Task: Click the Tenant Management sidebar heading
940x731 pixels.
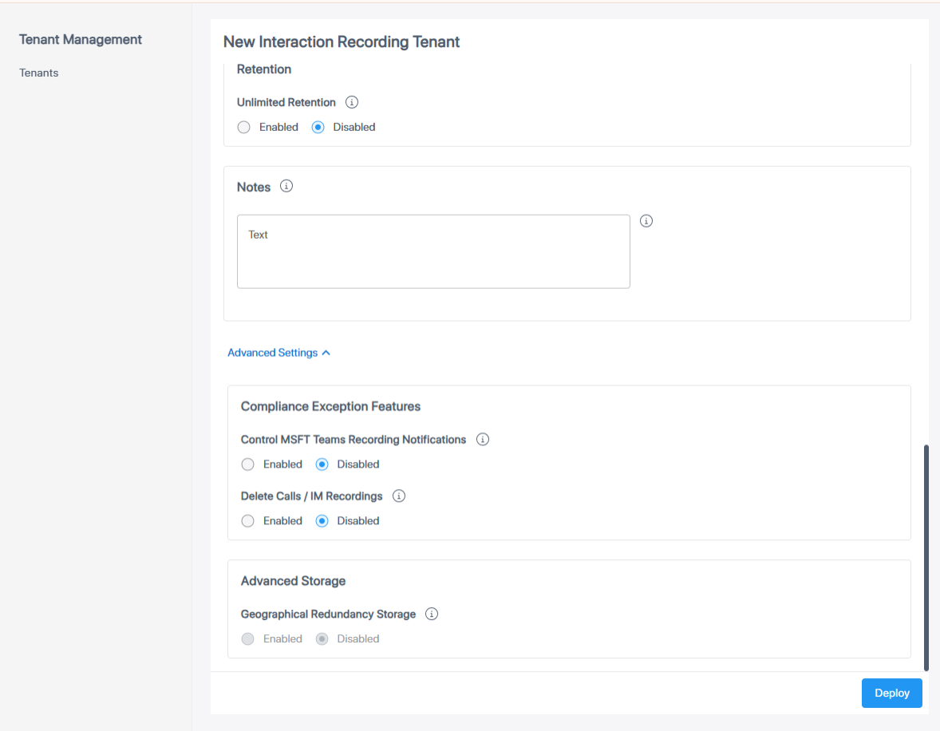Action: (81, 39)
